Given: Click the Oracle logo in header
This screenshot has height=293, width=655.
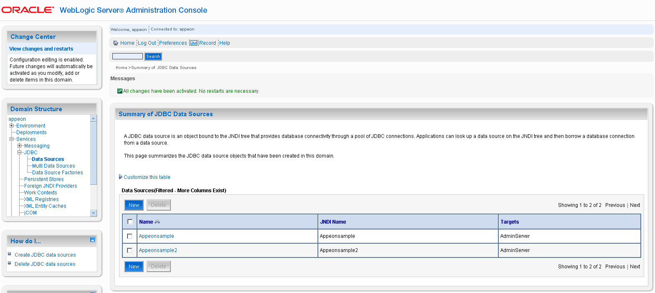Looking at the screenshot, I should pyautogui.click(x=28, y=10).
